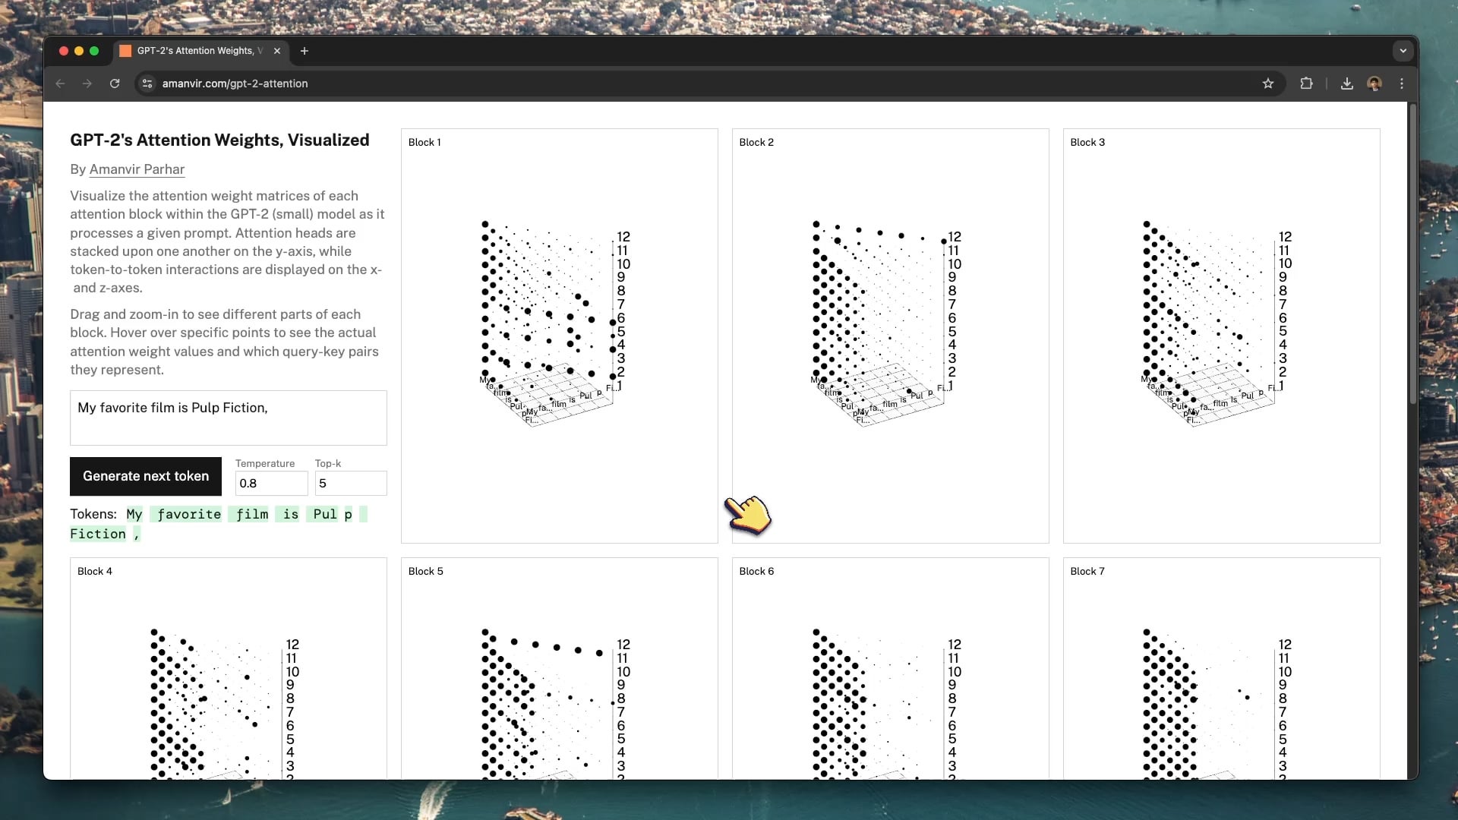
Task: Click the browser back arrow
Action: click(61, 84)
